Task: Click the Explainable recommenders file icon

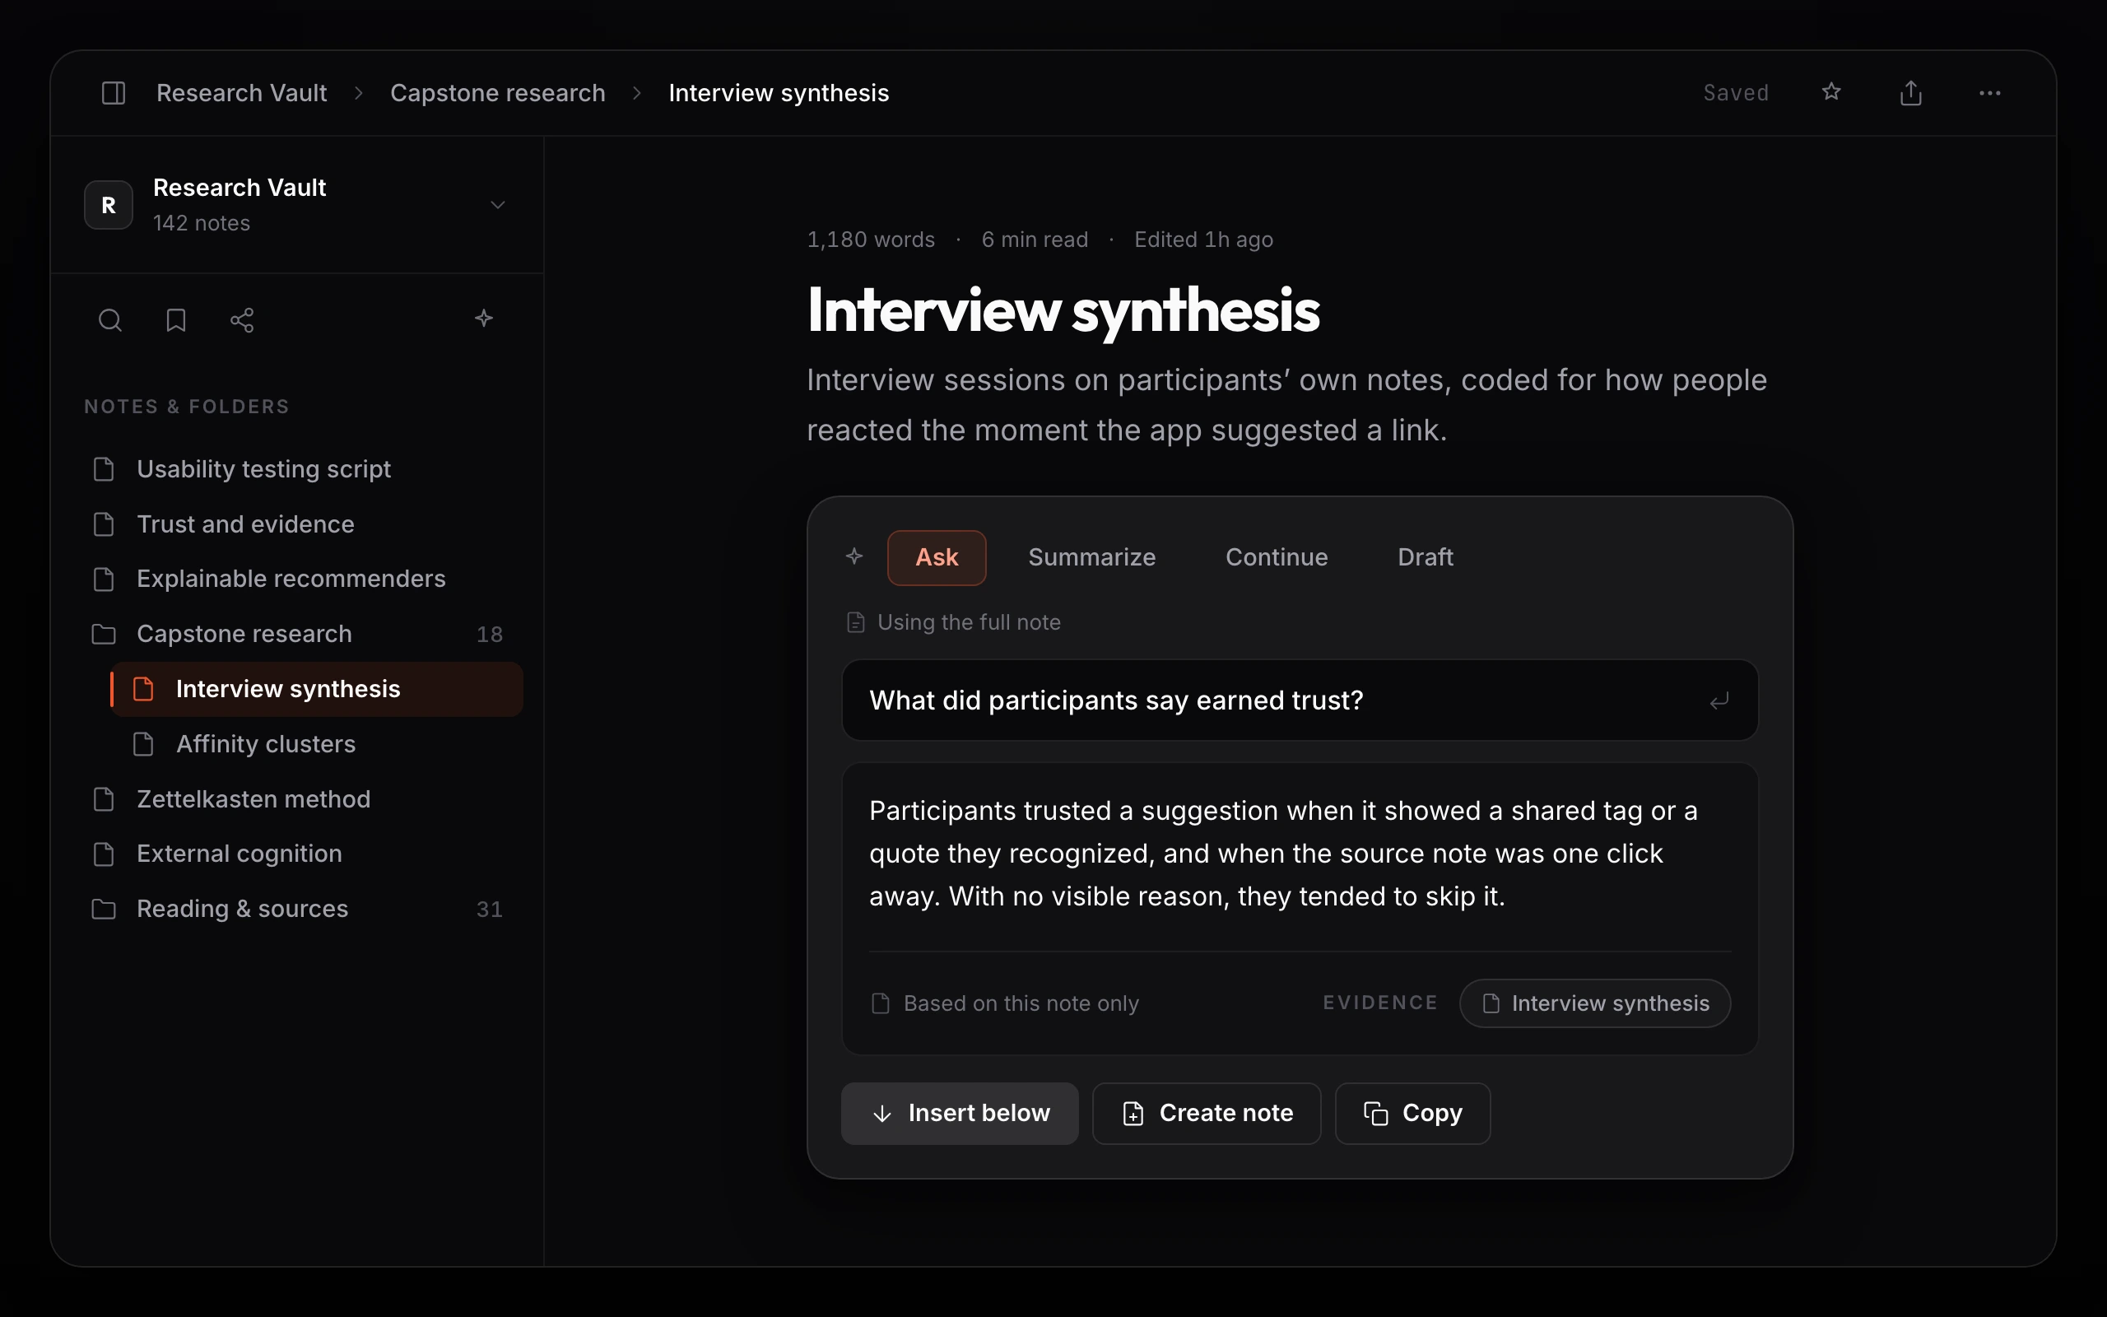Action: point(104,579)
